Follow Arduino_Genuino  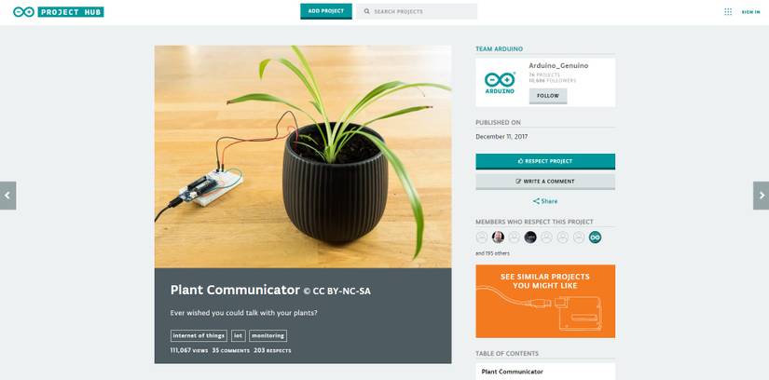[x=548, y=96]
